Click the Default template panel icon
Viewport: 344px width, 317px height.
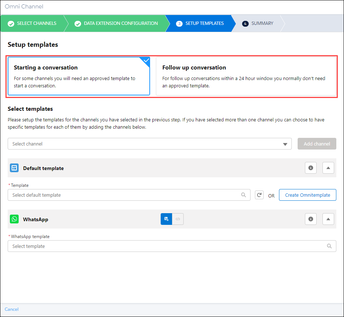(14, 167)
